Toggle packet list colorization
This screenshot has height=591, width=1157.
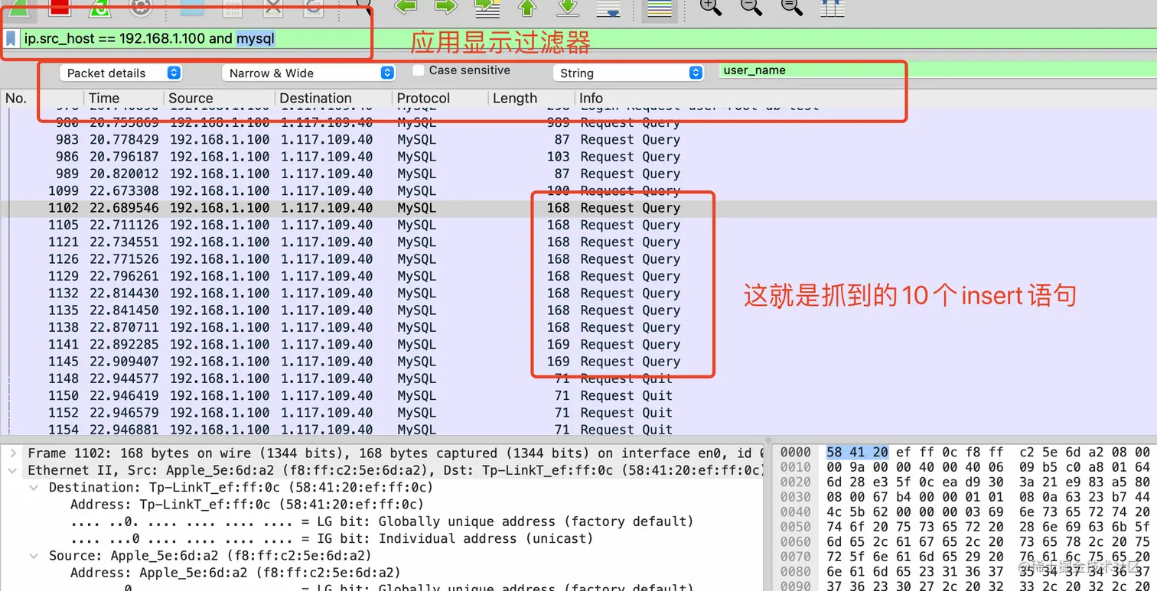pos(659,8)
